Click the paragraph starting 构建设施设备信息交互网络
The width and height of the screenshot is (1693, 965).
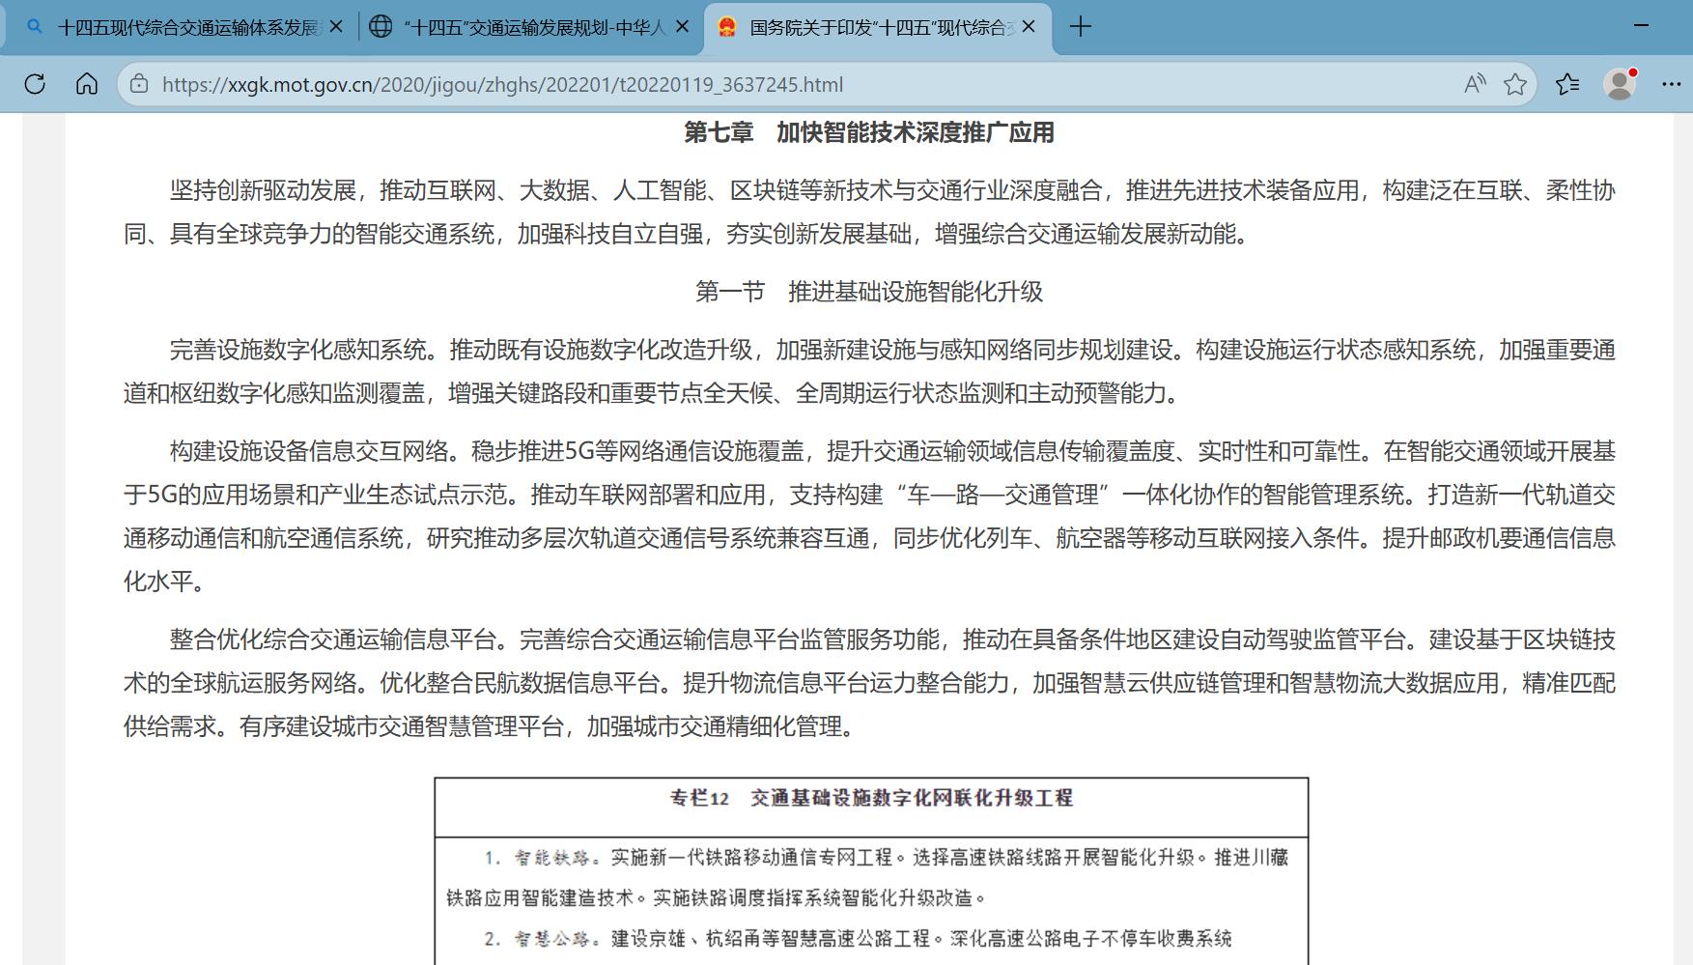coord(869,516)
